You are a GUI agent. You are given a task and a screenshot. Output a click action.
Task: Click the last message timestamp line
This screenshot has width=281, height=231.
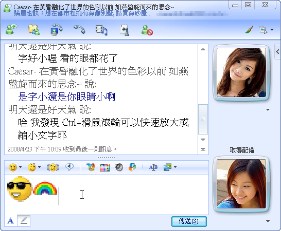coord(62,149)
